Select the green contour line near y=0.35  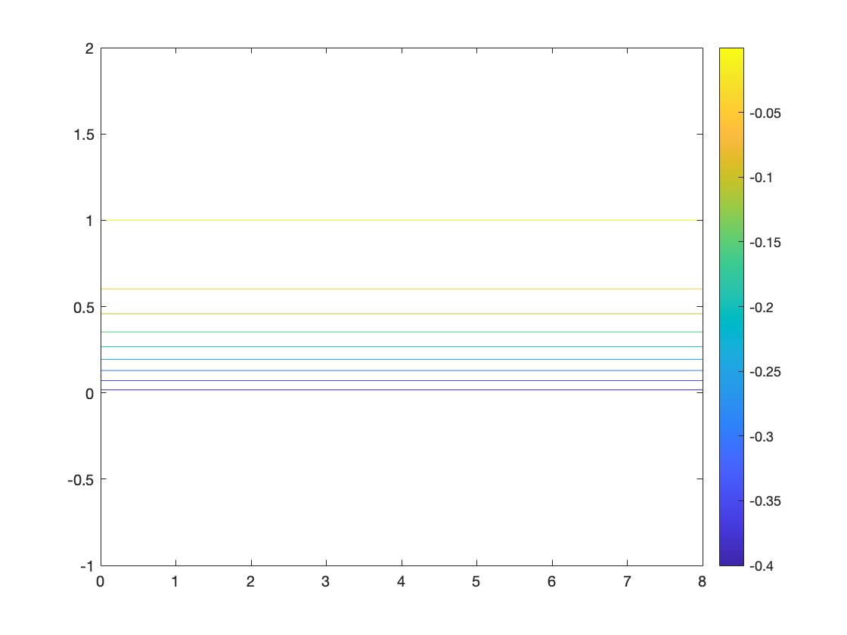pos(401,332)
